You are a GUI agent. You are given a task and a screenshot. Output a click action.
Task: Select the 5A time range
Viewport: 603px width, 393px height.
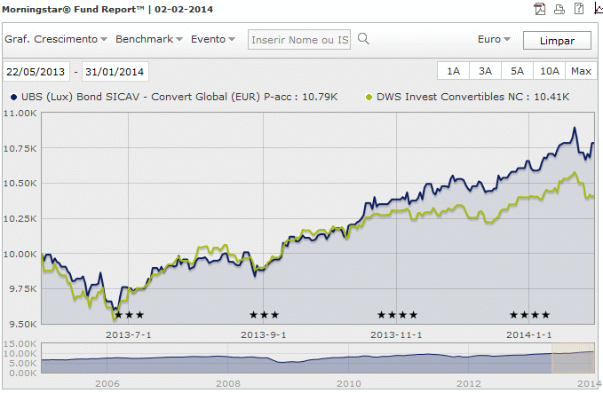point(517,71)
